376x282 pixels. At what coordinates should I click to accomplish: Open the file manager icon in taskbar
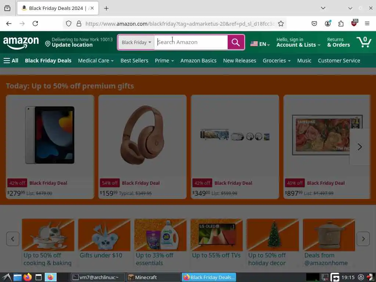tap(17, 278)
